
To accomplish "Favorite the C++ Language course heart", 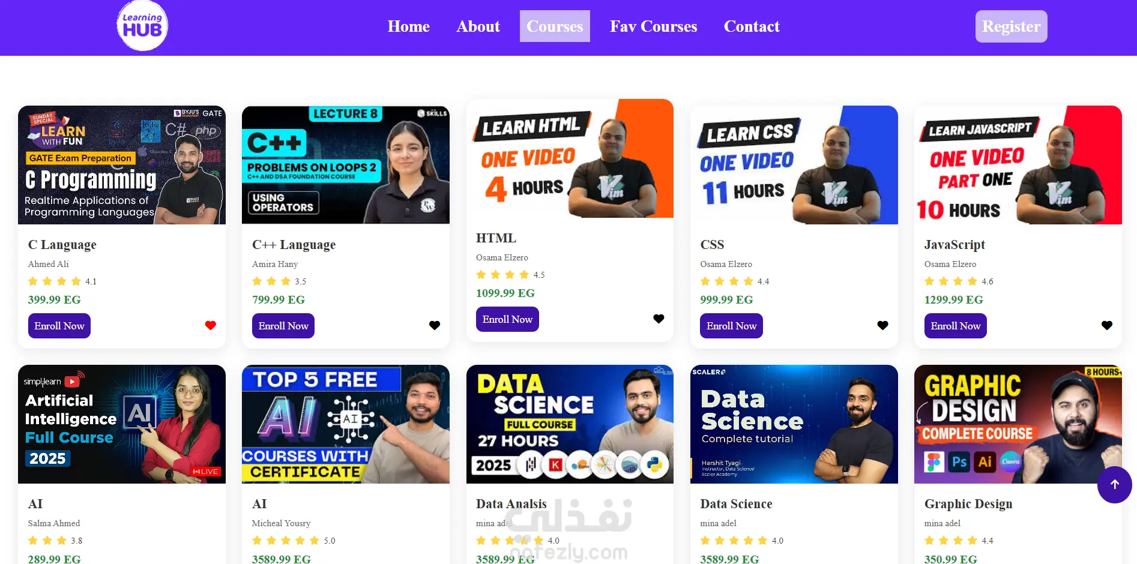I will tap(435, 325).
